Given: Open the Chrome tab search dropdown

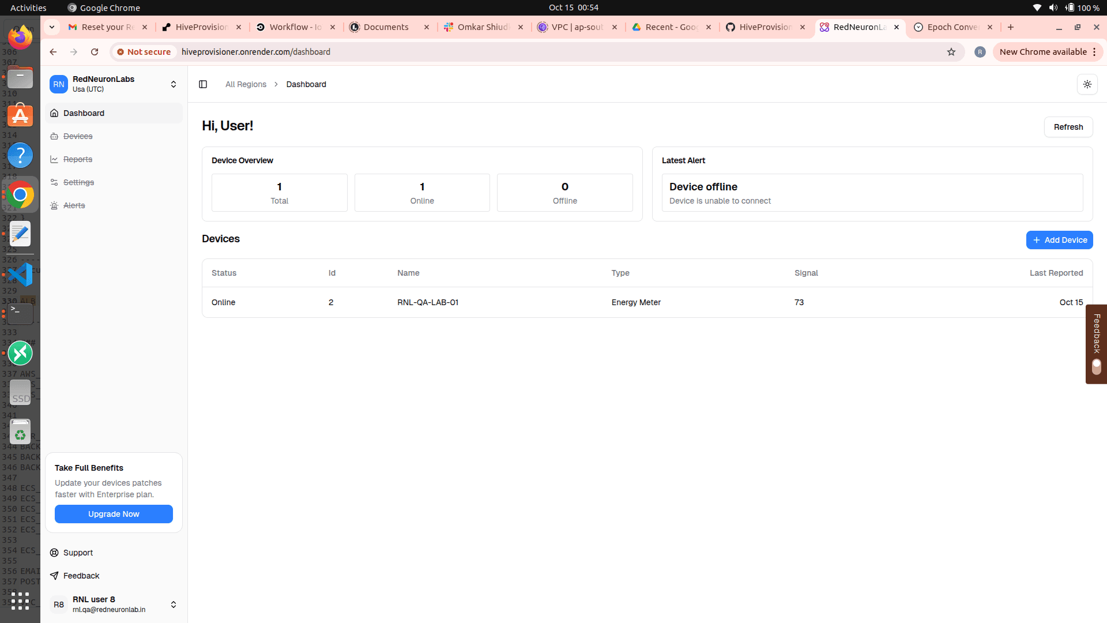Looking at the screenshot, I should pyautogui.click(x=52, y=27).
